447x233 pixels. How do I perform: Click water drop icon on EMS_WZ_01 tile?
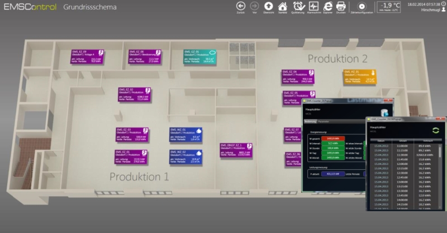pos(199,131)
